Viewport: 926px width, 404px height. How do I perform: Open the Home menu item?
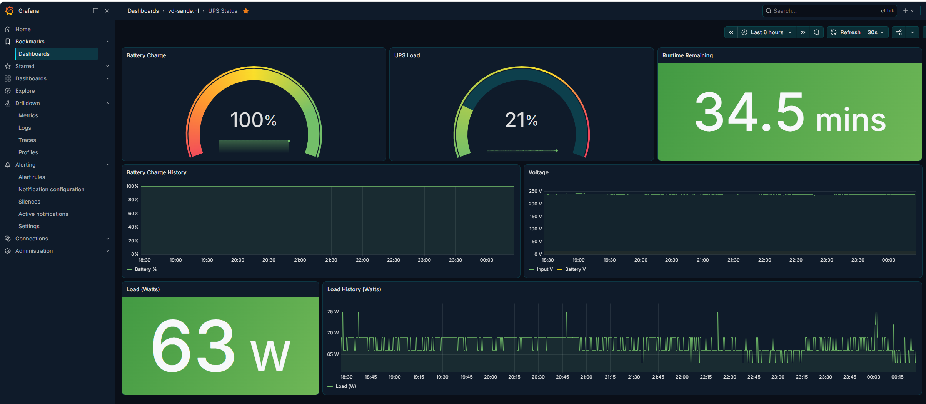pyautogui.click(x=23, y=29)
